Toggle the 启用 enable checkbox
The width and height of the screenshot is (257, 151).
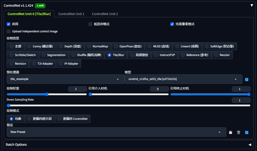9,24
